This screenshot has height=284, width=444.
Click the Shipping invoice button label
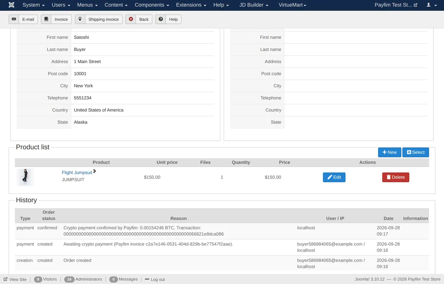(103, 19)
